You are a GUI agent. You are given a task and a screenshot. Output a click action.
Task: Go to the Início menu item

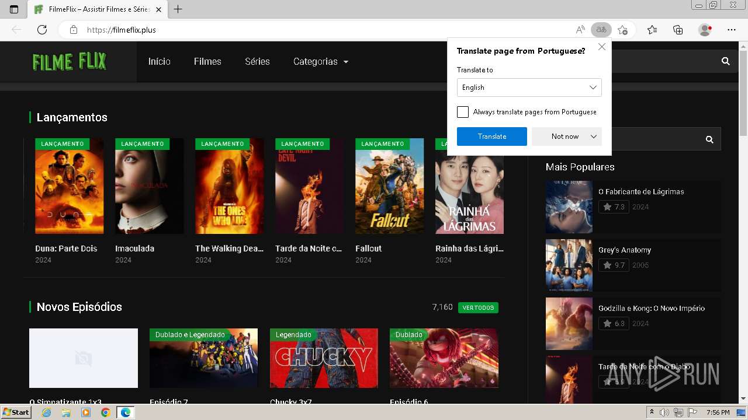pyautogui.click(x=160, y=61)
